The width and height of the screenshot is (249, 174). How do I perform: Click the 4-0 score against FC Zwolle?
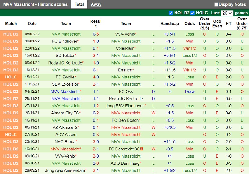pyautogui.click(x=96, y=77)
